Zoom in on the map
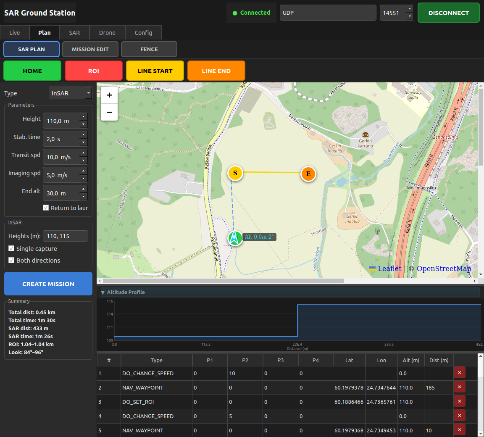This screenshot has height=437, width=484. pyautogui.click(x=109, y=95)
